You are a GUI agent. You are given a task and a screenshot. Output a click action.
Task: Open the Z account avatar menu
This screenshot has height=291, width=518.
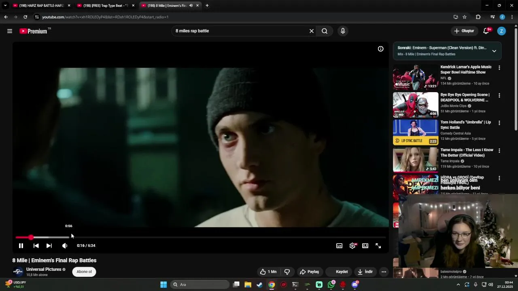[x=501, y=31]
